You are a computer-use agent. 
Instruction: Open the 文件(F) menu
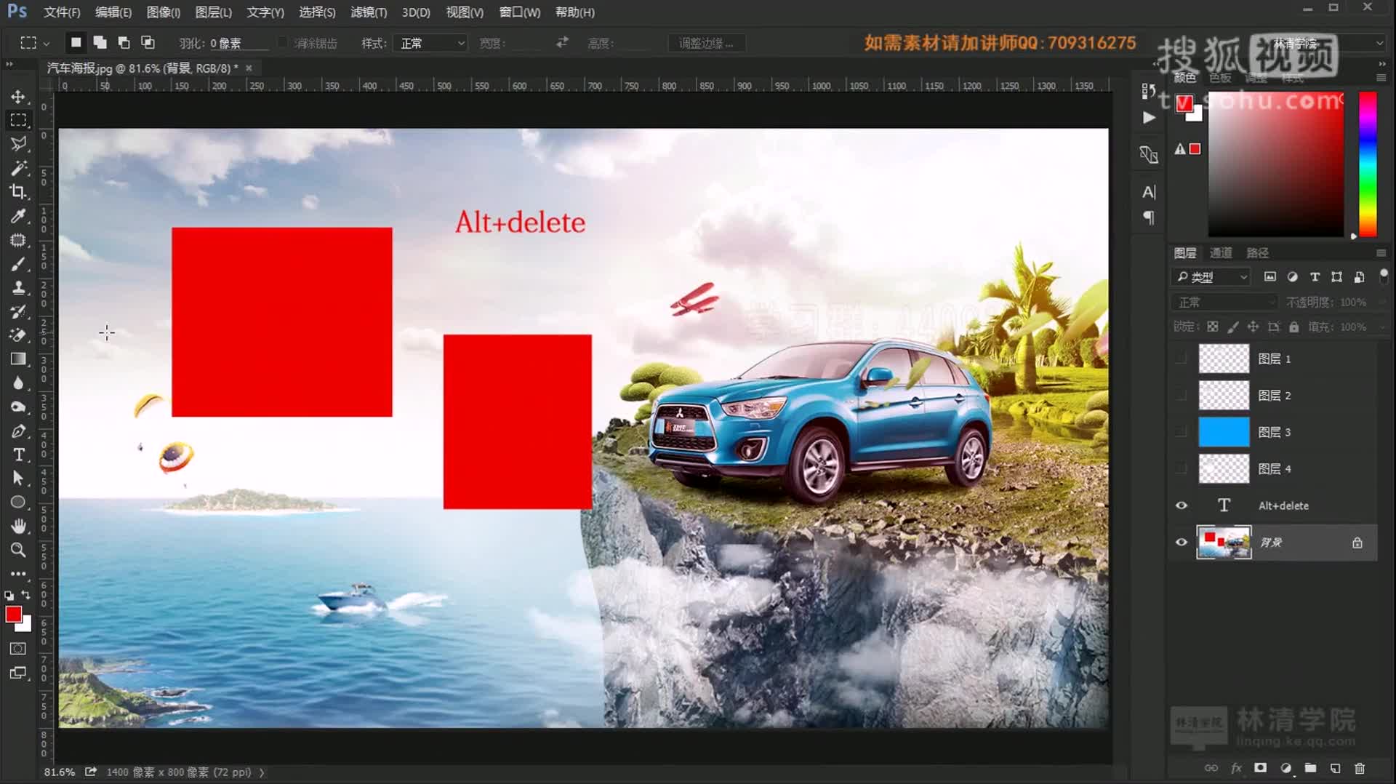62,12
